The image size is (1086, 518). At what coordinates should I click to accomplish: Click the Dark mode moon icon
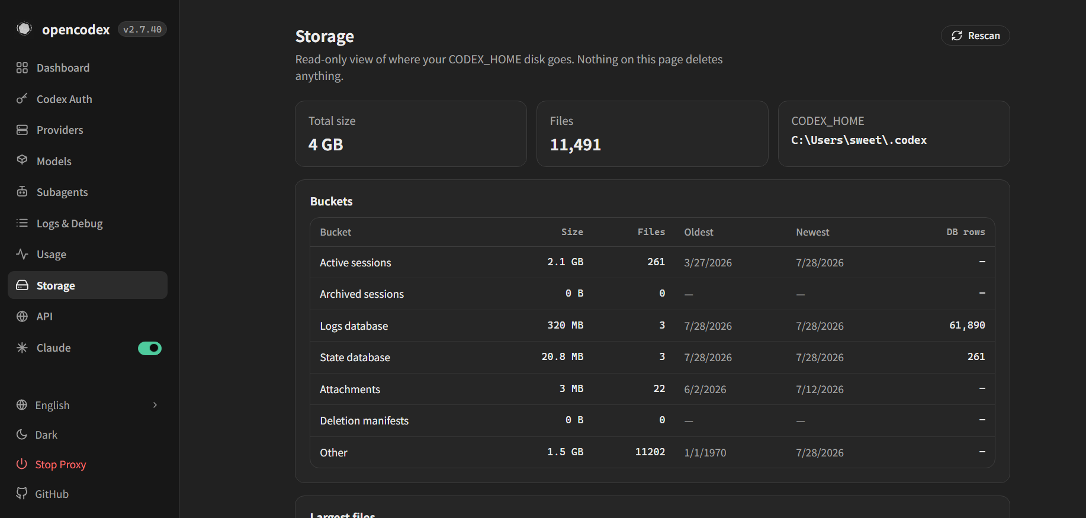click(x=22, y=435)
